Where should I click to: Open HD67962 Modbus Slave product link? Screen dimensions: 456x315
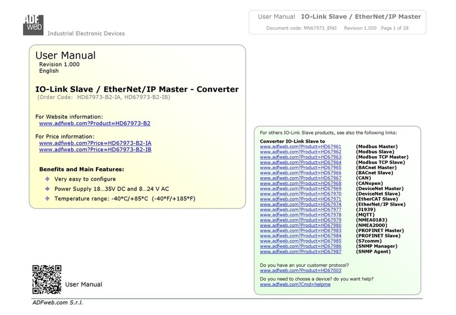pyautogui.click(x=300, y=152)
